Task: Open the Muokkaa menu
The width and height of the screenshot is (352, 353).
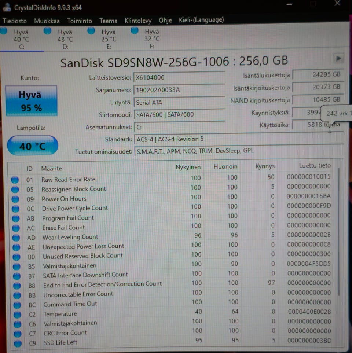Action: point(47,21)
